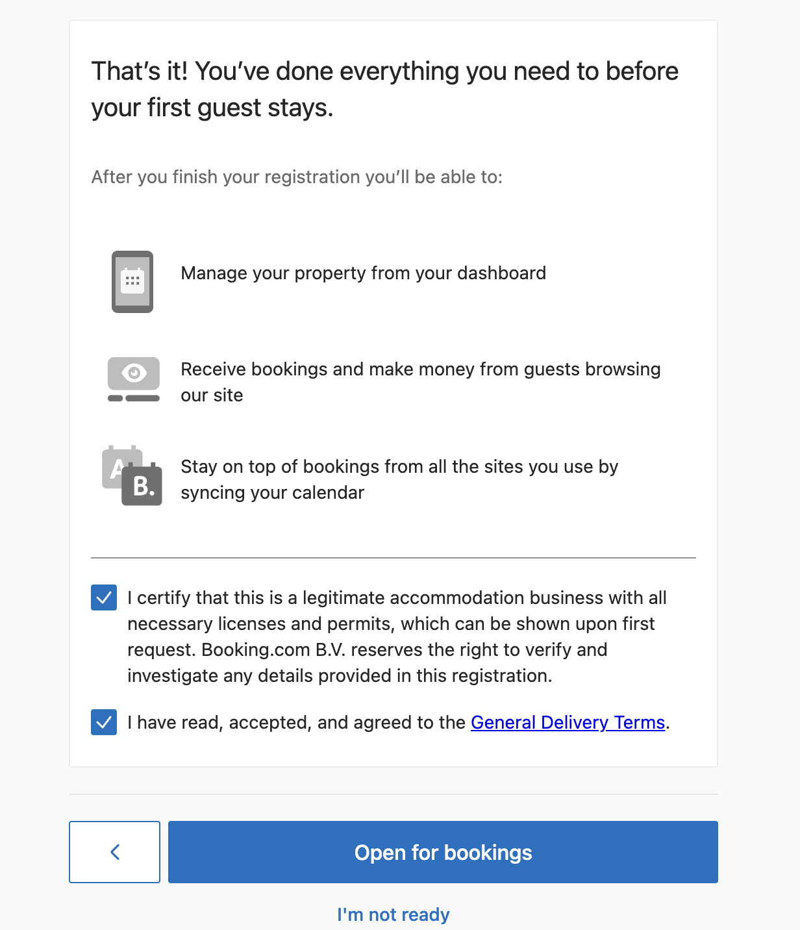Go back using the left chevron button
800x930 pixels.
tap(115, 851)
